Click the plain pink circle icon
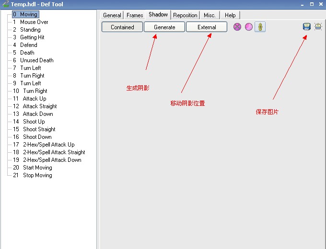The image size is (326, 249). point(249,27)
